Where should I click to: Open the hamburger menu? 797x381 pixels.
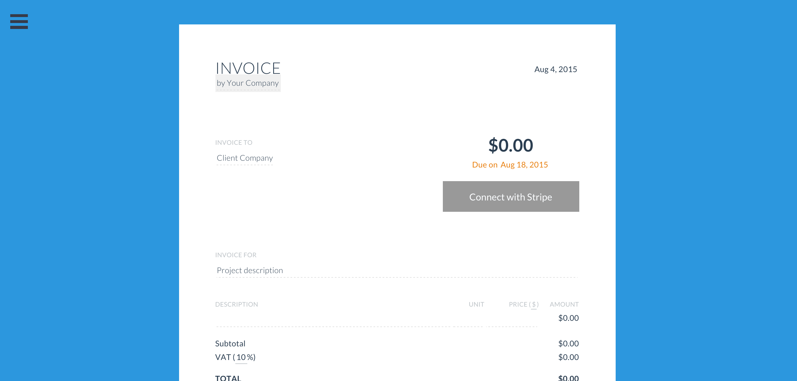19,21
